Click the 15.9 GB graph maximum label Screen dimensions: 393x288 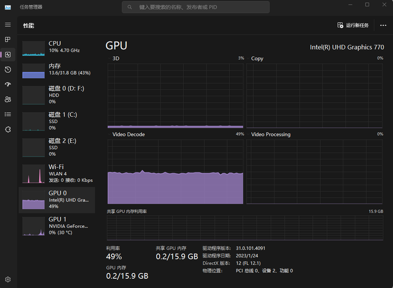[376, 211]
